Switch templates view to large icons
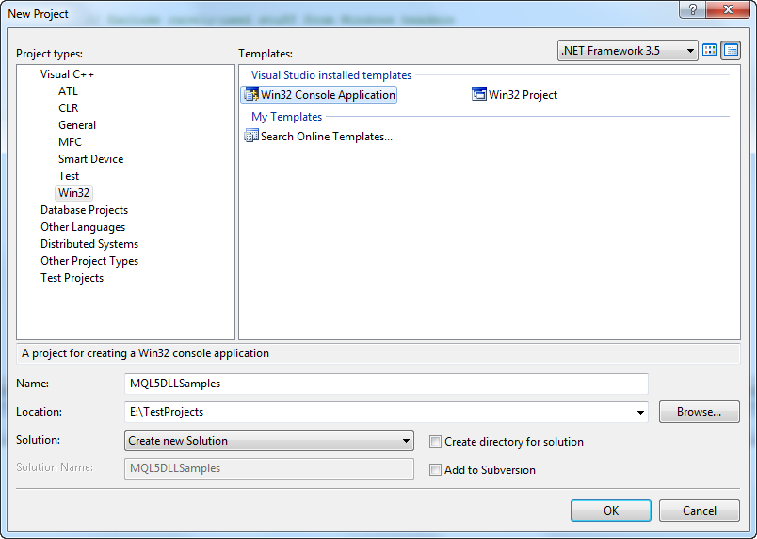Screen dimensions: 757x539 click(709, 50)
